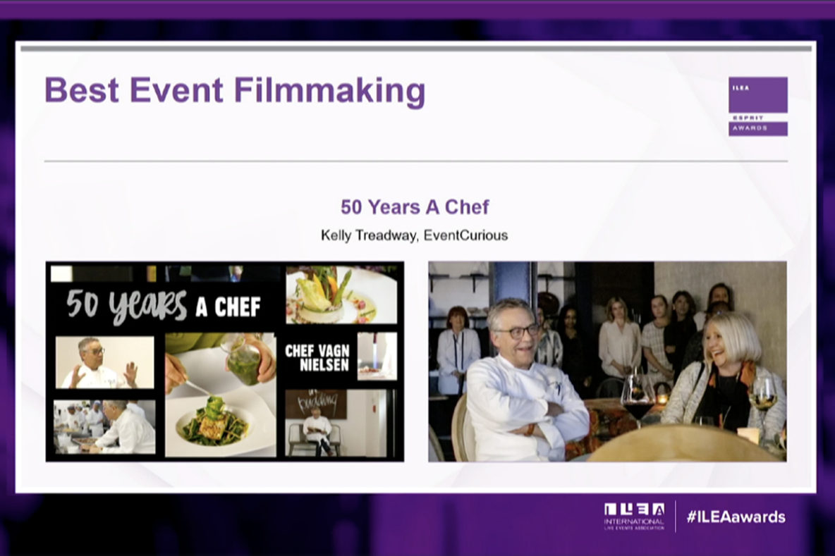Click the ILEA Esprit Awards logo
835x556 pixels.
pyautogui.click(x=757, y=106)
